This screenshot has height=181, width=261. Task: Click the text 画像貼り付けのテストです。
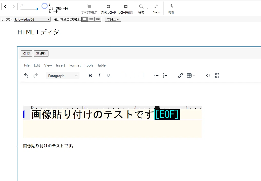[49, 146]
